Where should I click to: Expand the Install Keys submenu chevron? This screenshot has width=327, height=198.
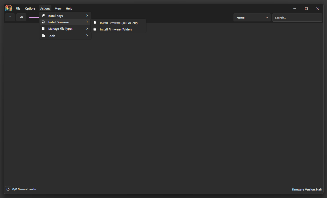click(x=87, y=15)
